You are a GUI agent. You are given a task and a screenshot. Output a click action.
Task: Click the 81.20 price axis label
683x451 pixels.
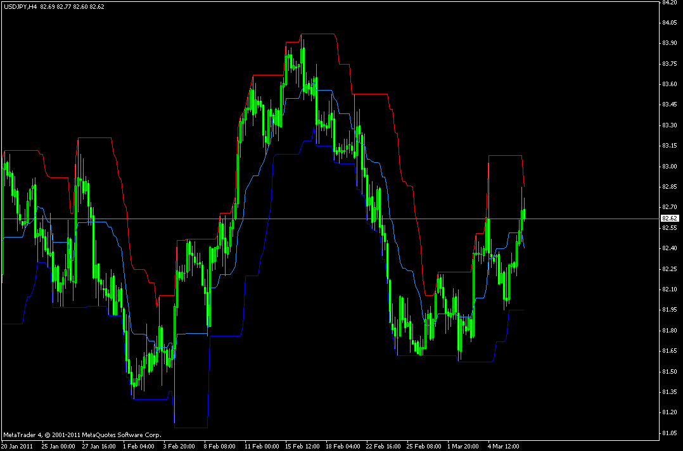point(669,412)
